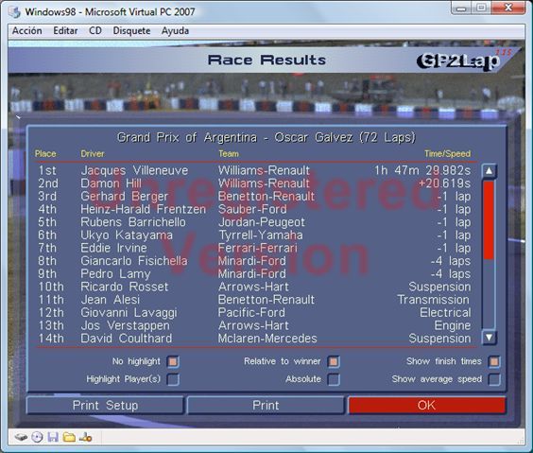The image size is (533, 453).
Task: Click the Pacific-Ford team entry
Action: click(x=251, y=312)
